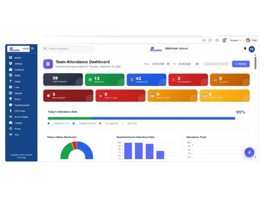This screenshot has width=264, height=198.
Task: Open the dark red Never Marked card
Action: click(68, 96)
